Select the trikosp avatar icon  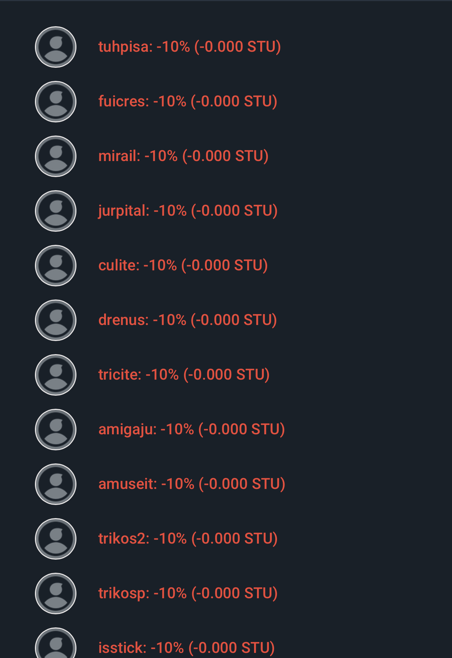[x=56, y=594]
